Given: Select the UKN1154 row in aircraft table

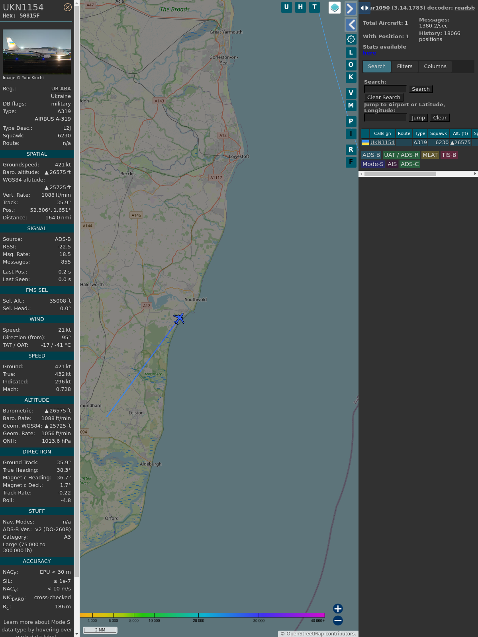Looking at the screenshot, I should click(419, 143).
